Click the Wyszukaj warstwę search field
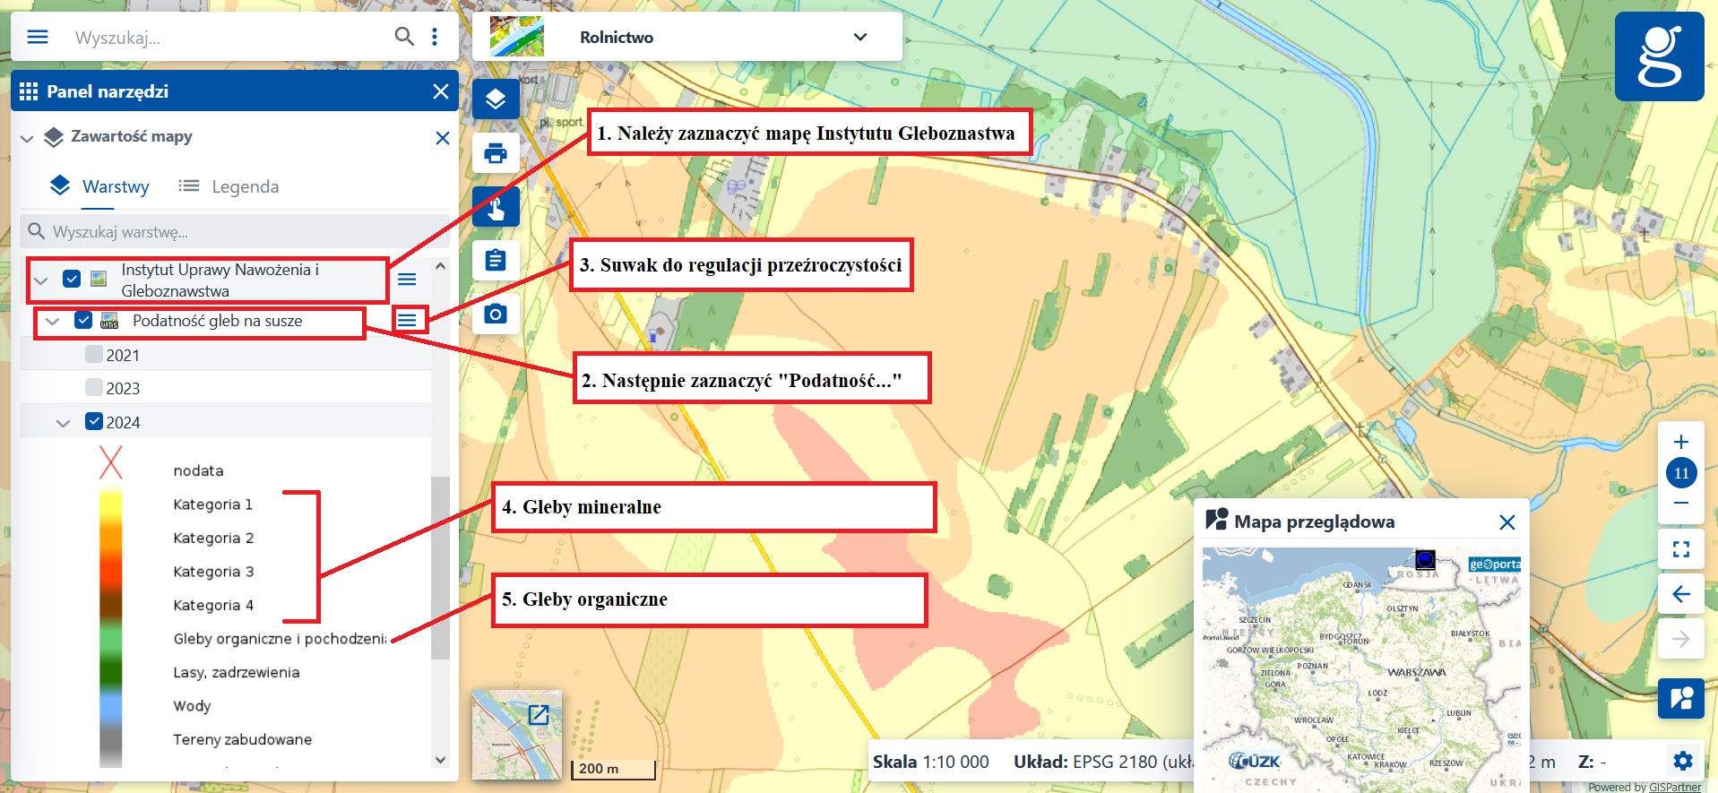The width and height of the screenshot is (1718, 793). (x=235, y=231)
